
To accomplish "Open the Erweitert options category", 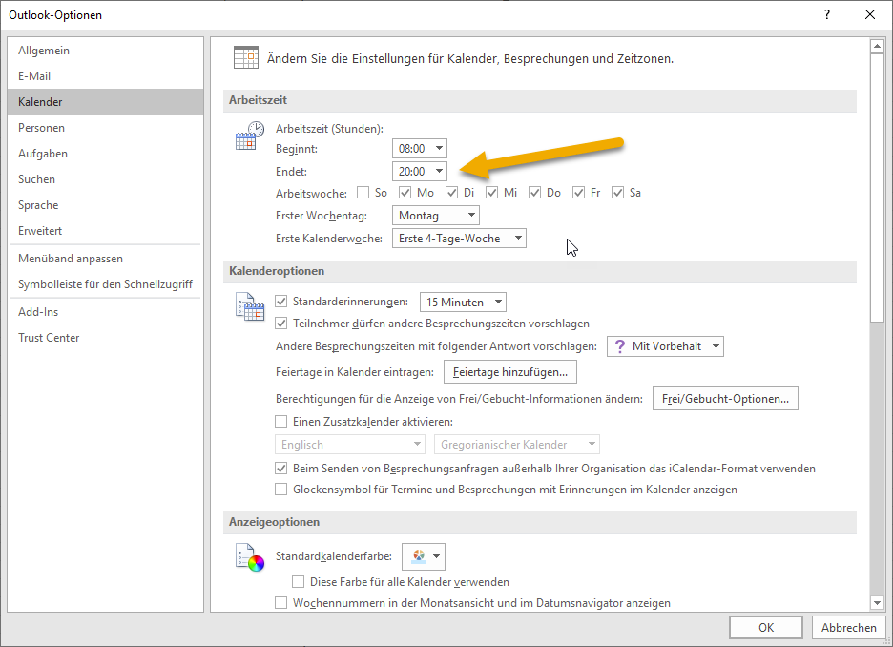I will pyautogui.click(x=105, y=231).
